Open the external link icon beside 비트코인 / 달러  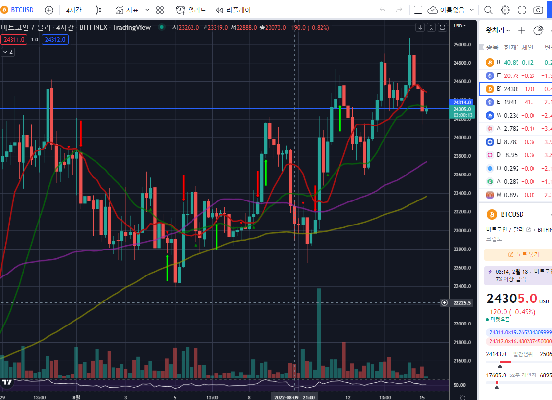528,230
